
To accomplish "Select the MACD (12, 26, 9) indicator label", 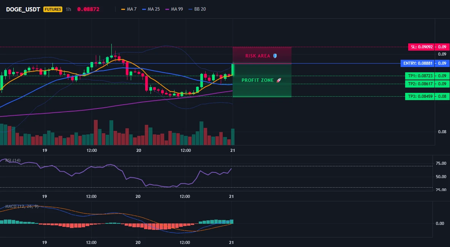I will pos(22,206).
